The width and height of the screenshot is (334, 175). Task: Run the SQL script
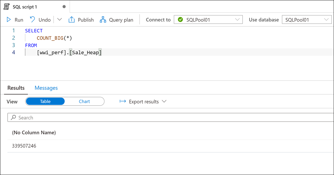(x=14, y=19)
